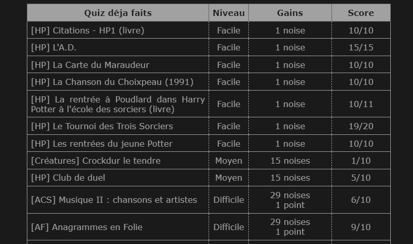Open the "La rentrée à Poudlard" quiz

click(x=118, y=104)
